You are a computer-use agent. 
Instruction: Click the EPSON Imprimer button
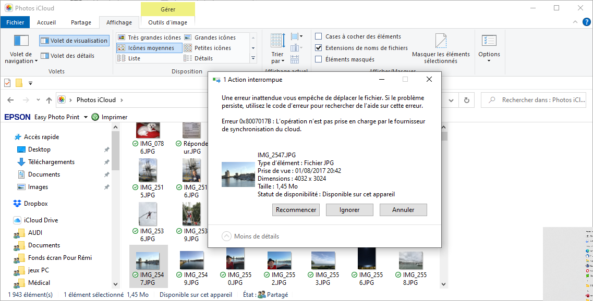(110, 117)
